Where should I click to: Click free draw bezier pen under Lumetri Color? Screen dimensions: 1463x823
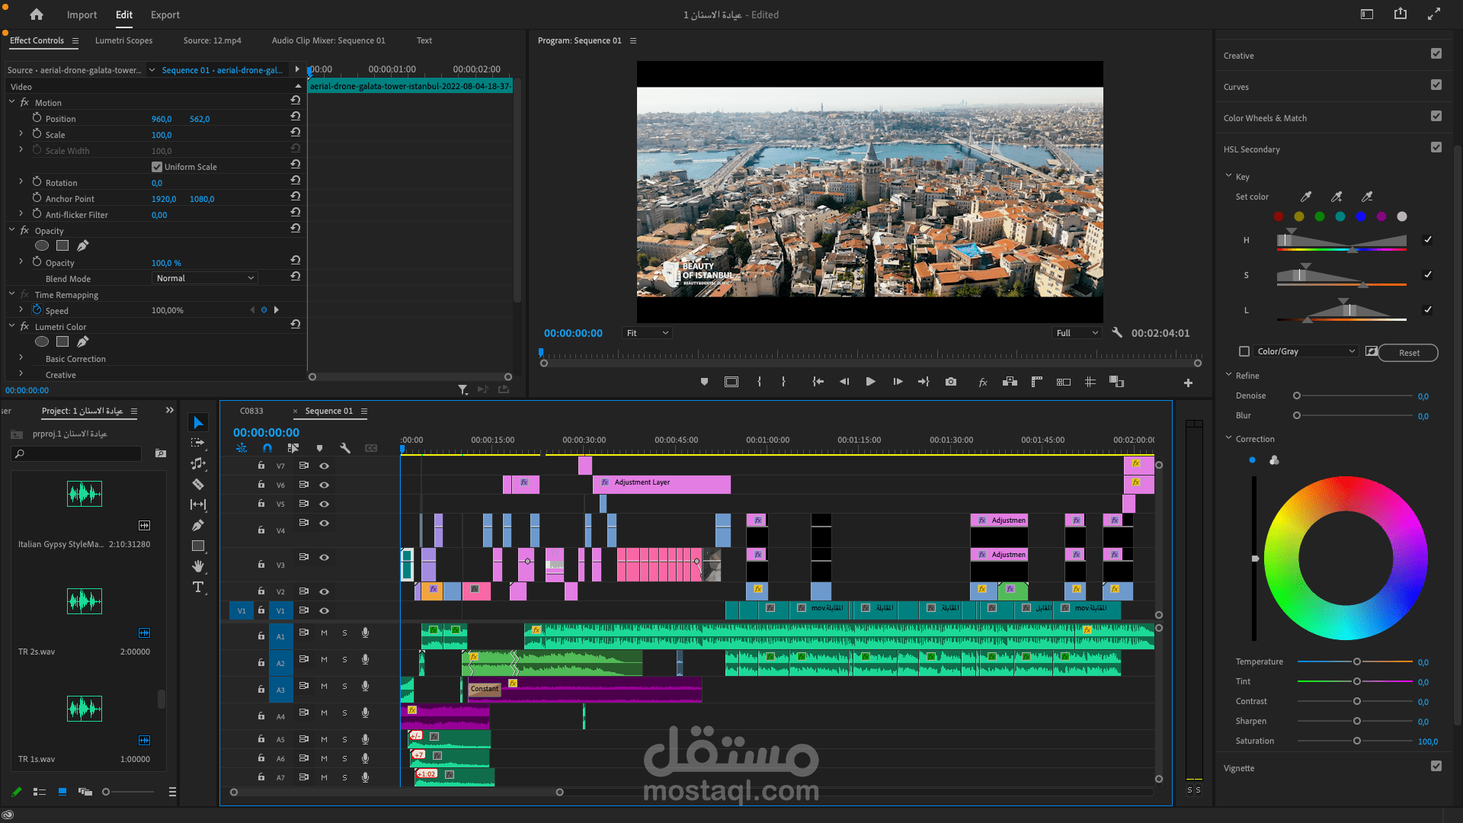coord(82,341)
